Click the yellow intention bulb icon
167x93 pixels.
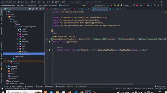[55, 37]
